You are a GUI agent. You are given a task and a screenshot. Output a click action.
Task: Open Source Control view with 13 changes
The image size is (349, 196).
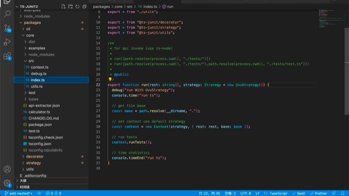(7, 28)
